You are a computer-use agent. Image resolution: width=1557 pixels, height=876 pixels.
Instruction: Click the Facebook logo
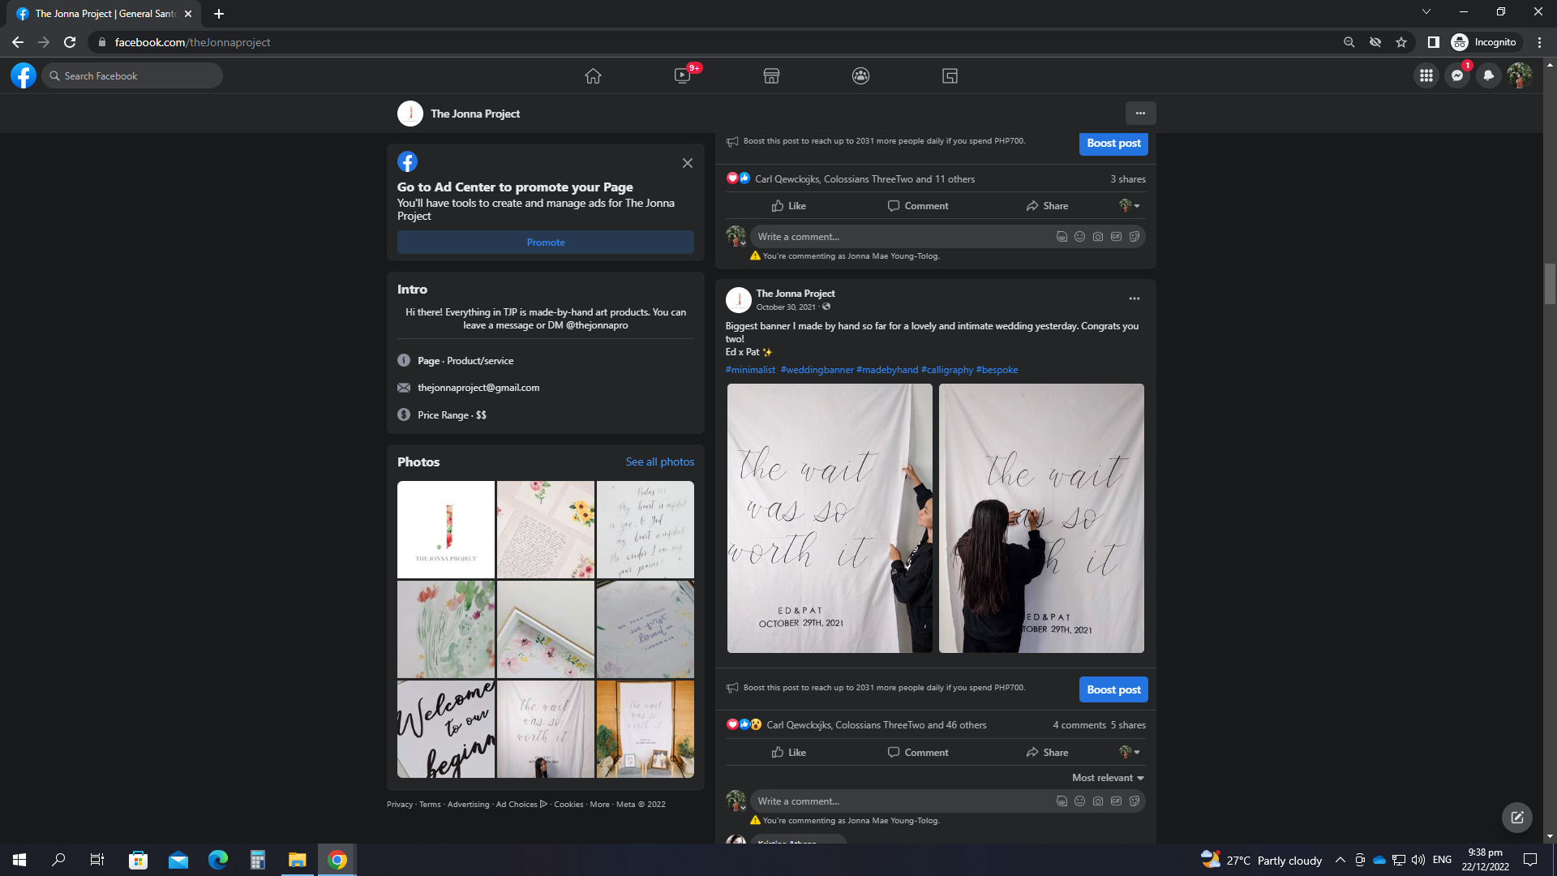(24, 75)
